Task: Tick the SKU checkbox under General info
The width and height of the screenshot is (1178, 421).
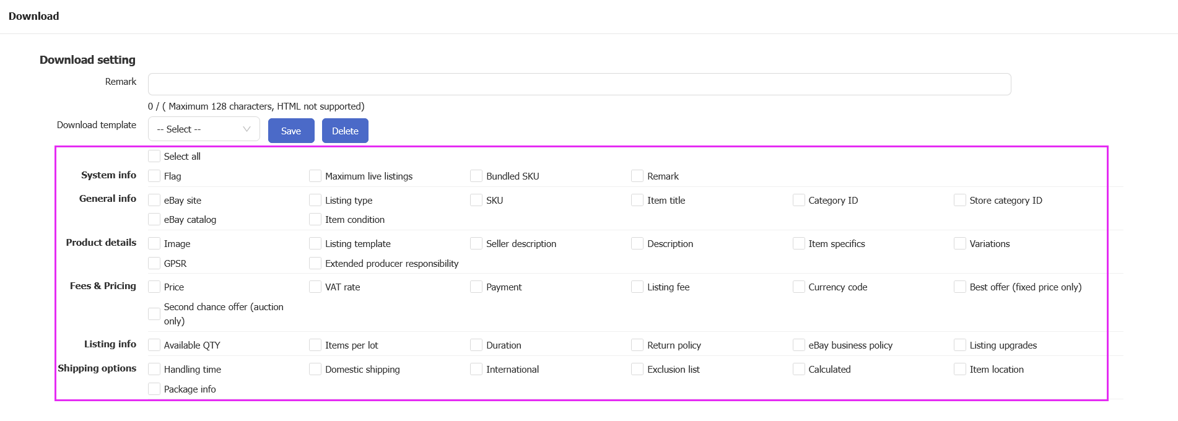Action: [476, 200]
